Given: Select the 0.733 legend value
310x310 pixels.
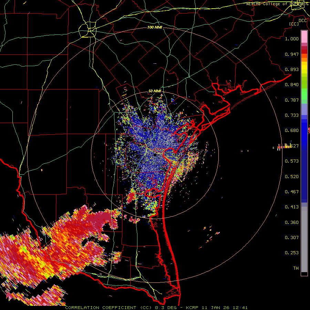Looking at the screenshot, I should (x=292, y=115).
